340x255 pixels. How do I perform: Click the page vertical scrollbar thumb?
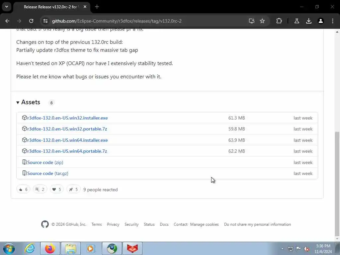pos(337,184)
